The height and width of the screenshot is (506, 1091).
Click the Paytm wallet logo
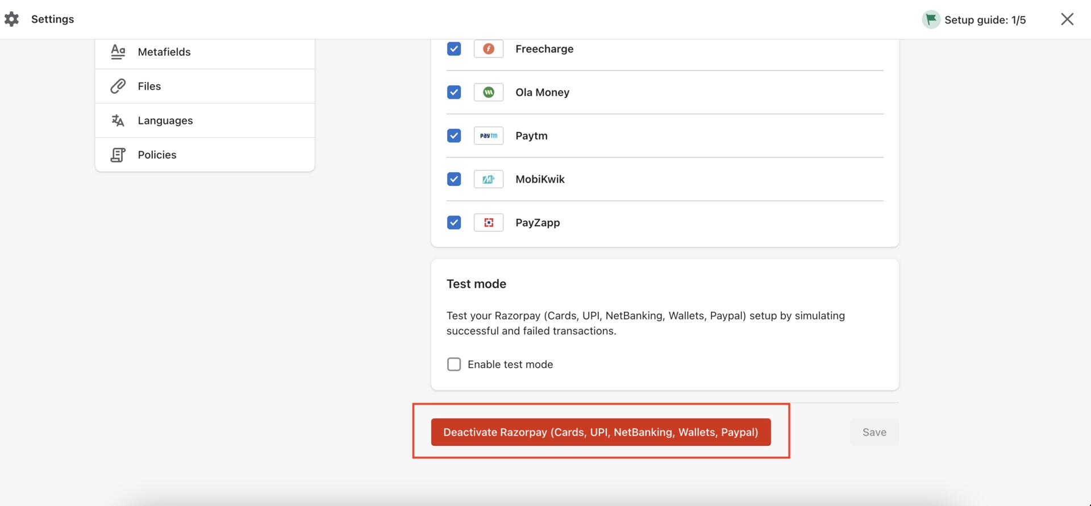[x=489, y=135]
